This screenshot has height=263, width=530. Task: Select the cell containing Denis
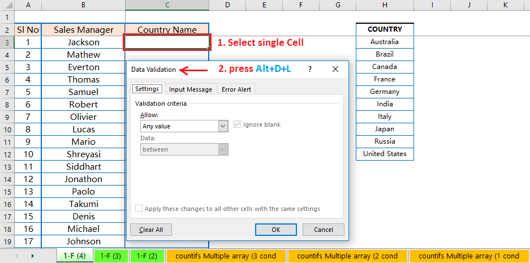[83, 217]
